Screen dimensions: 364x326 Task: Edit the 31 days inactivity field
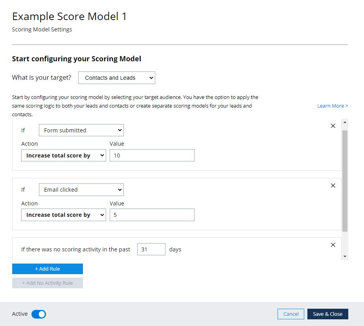pos(151,249)
